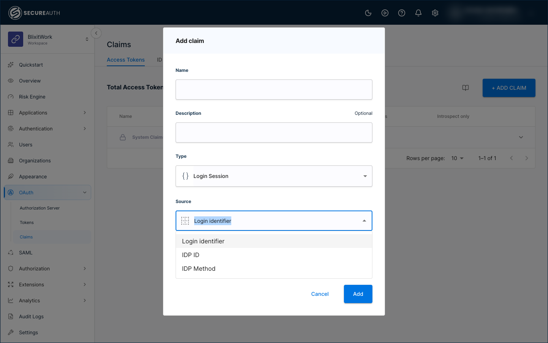Open Risk Engine sidebar link
This screenshot has width=548, height=343.
tap(32, 97)
